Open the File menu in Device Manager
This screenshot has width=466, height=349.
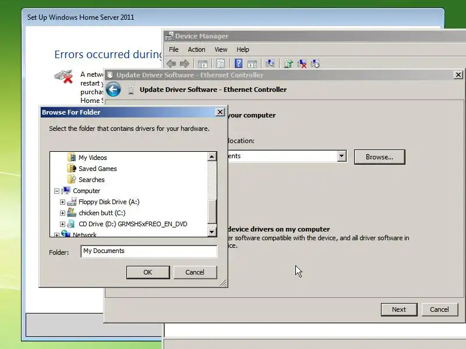tap(174, 49)
